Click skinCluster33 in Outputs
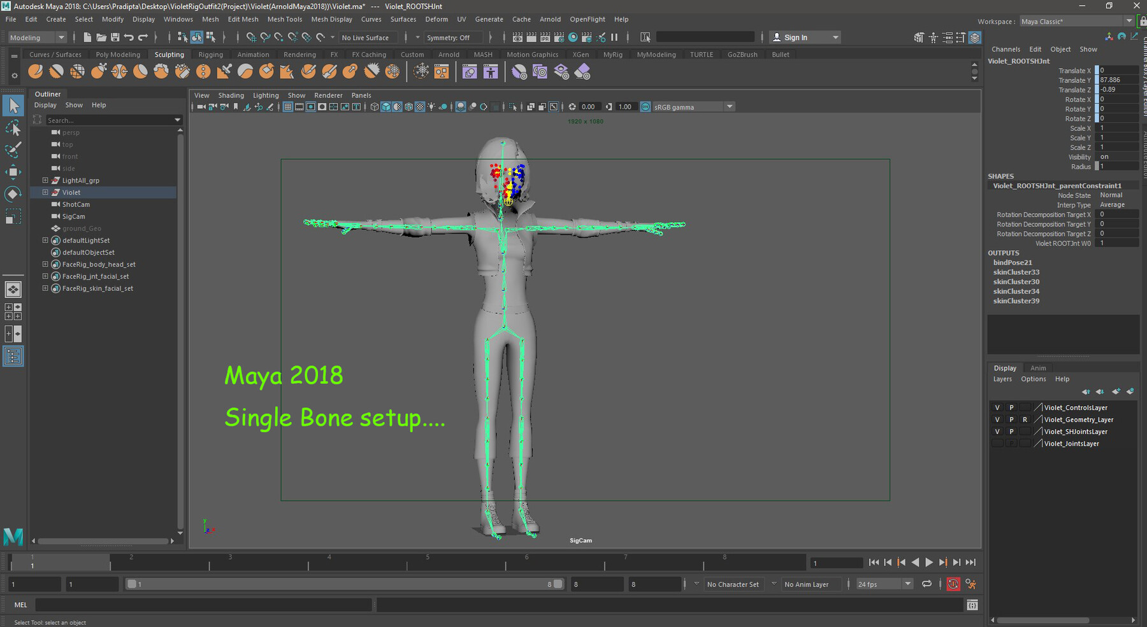 click(1016, 272)
